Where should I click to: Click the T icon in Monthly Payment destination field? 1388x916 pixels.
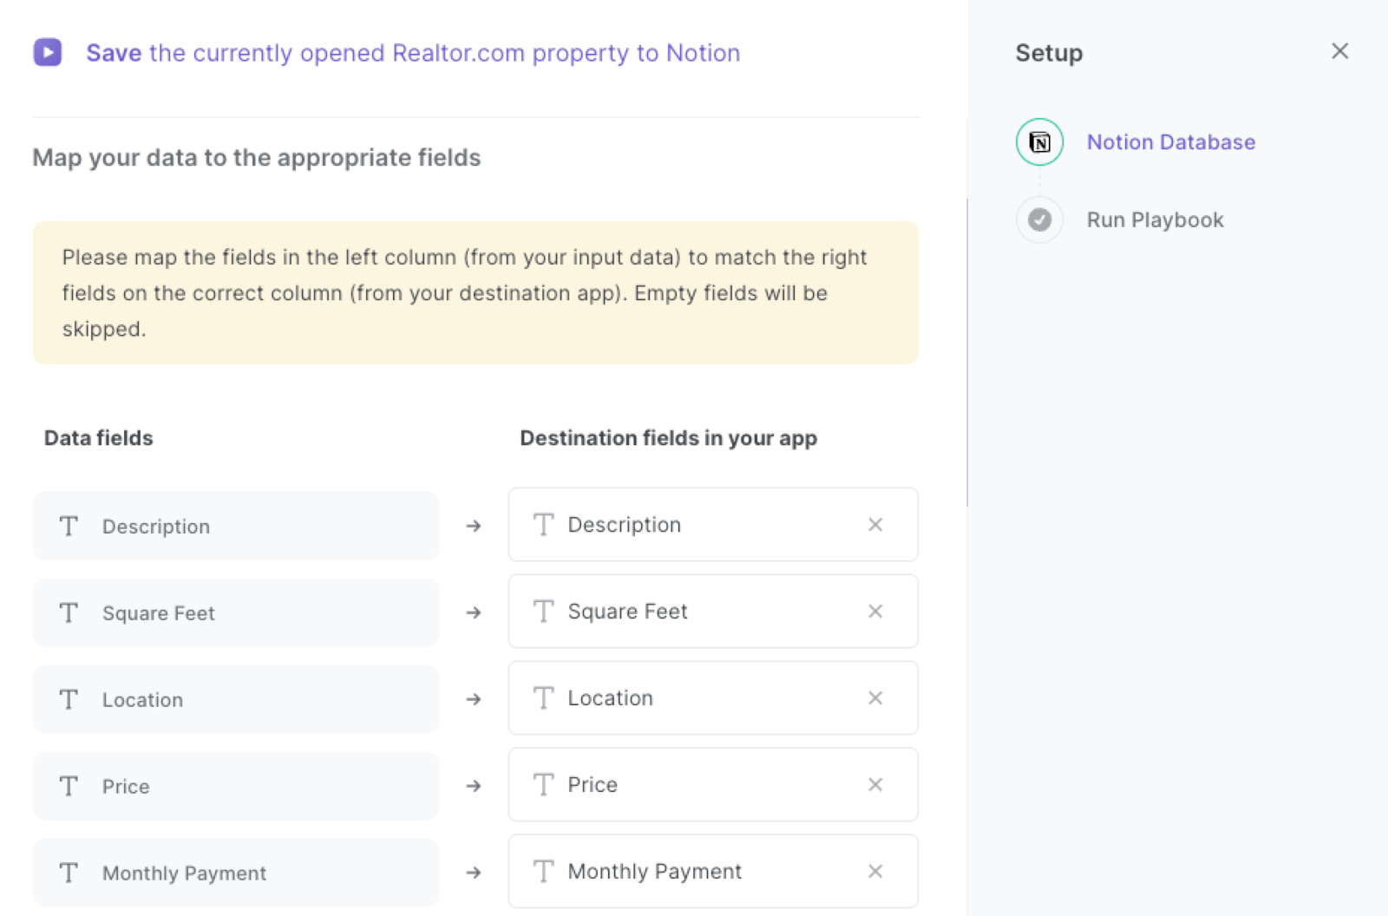pyautogui.click(x=543, y=872)
